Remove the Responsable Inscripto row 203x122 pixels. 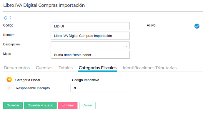[9, 88]
